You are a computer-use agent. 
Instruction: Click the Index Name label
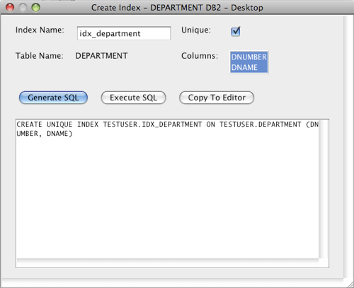click(x=40, y=30)
